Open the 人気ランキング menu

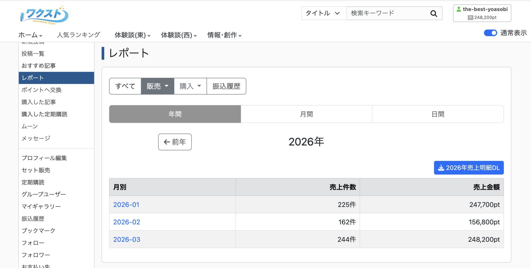[78, 35]
